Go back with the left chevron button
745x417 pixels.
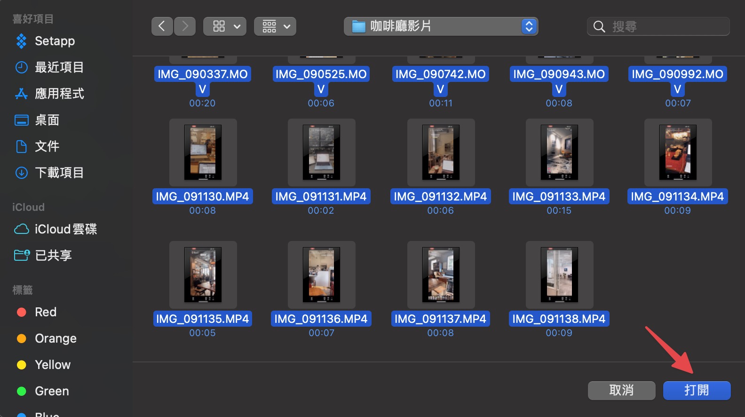coord(162,26)
